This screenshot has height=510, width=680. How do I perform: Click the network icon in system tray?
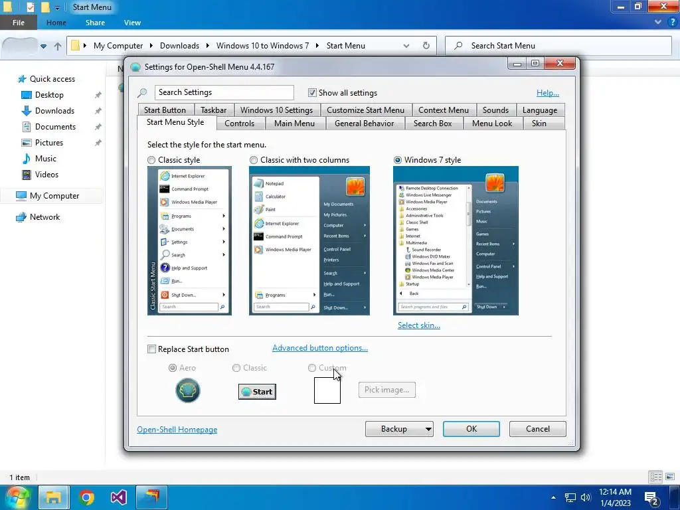570,497
